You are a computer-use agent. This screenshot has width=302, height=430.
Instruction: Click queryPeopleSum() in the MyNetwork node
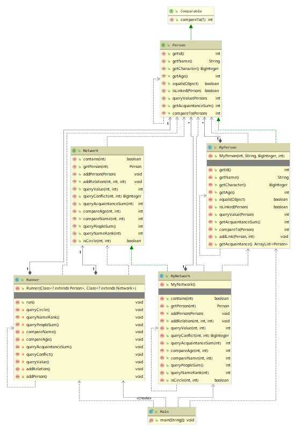point(187,365)
